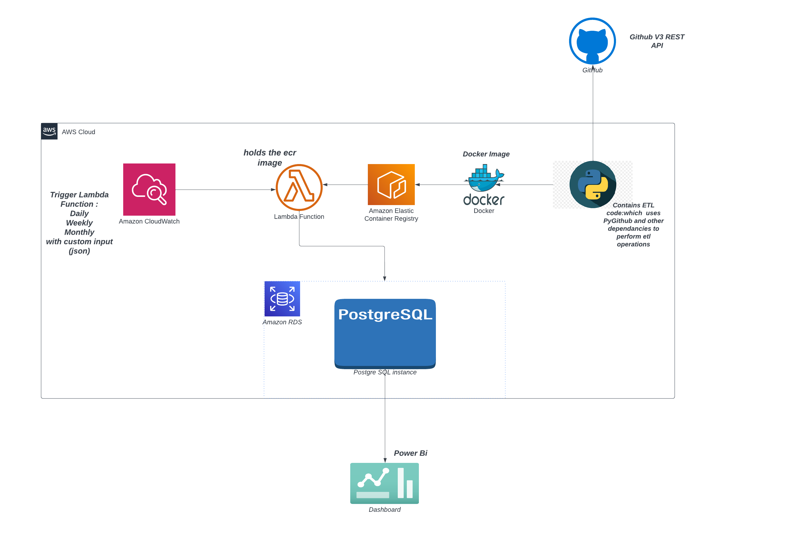Click the 'Docker Image' caption

tap(486, 154)
